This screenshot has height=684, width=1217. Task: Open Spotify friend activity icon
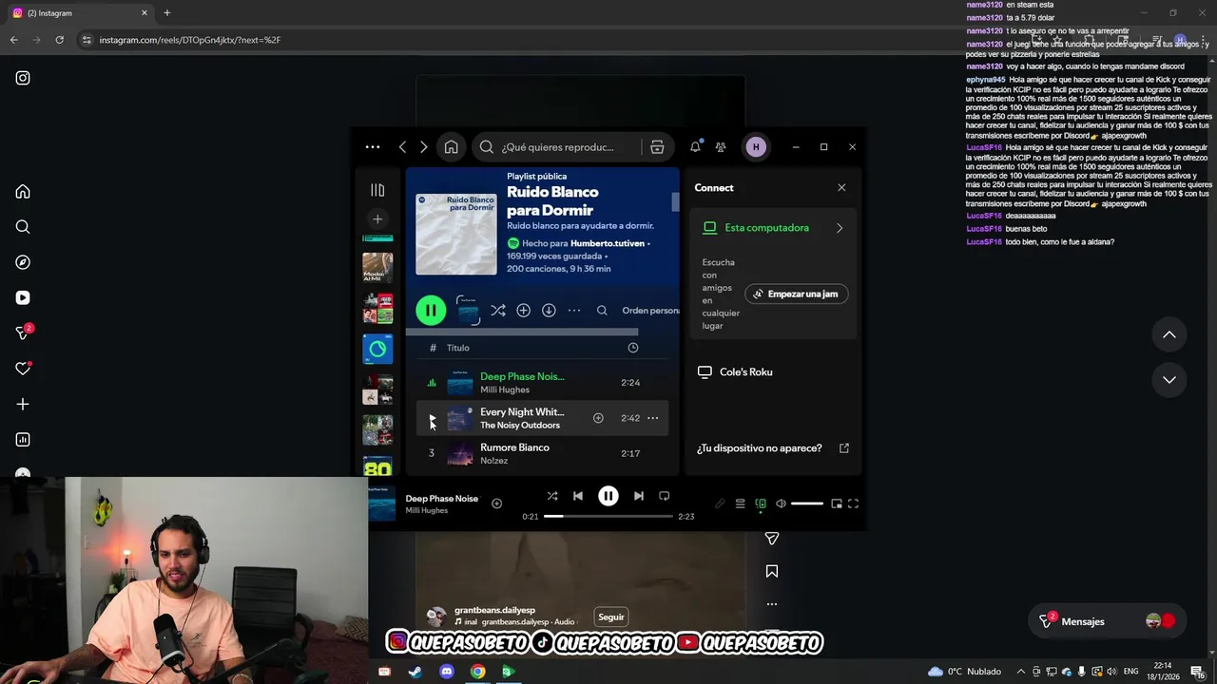pos(721,147)
